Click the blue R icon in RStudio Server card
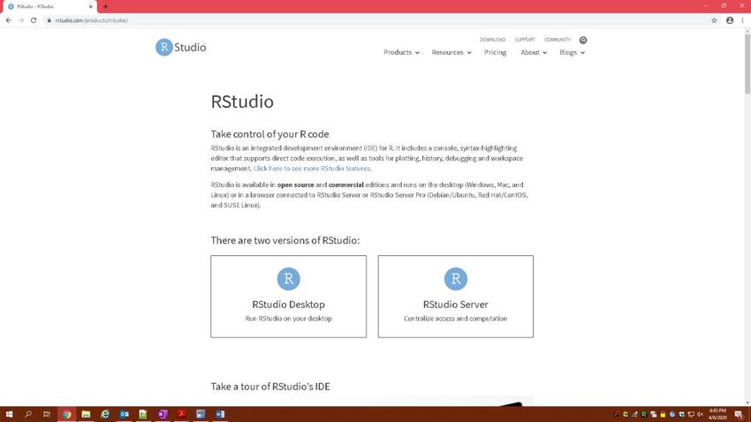Image resolution: width=751 pixels, height=422 pixels. click(x=456, y=279)
